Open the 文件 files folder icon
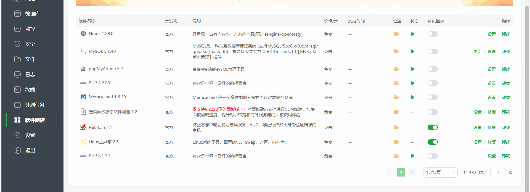The image size is (530, 192). [x=17, y=59]
